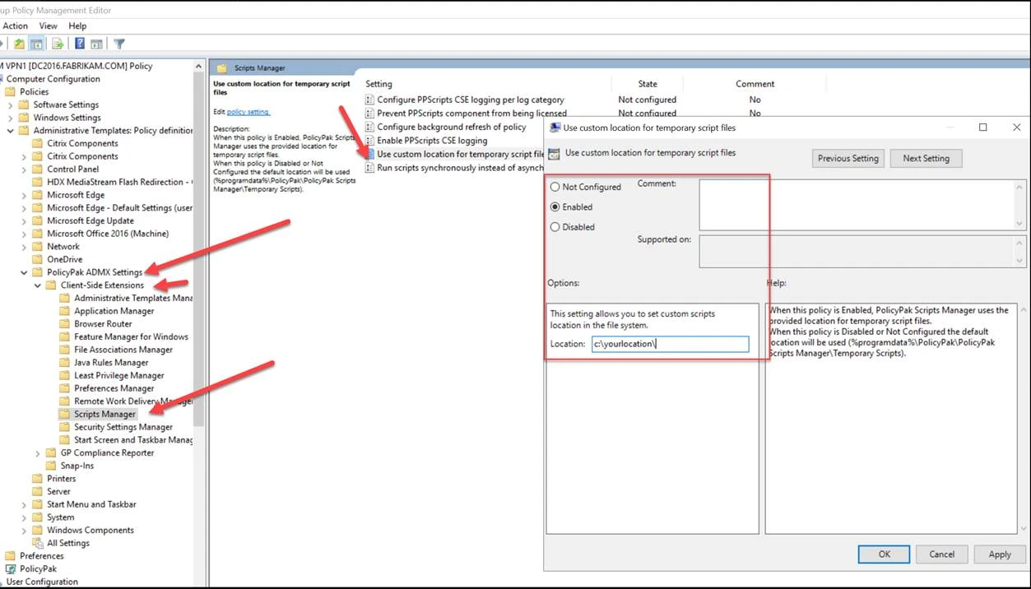The image size is (1031, 589).
Task: Select the Enabled radio button
Action: pos(555,207)
